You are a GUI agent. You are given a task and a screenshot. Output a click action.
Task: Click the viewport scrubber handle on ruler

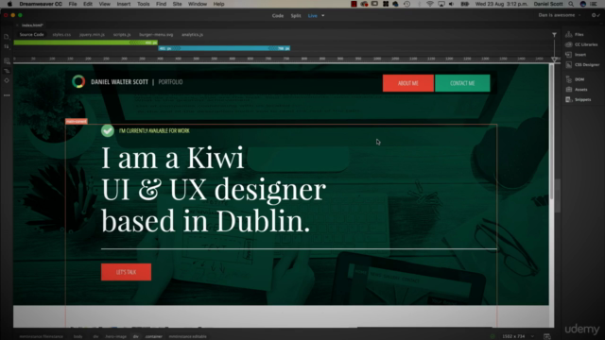tap(554, 59)
